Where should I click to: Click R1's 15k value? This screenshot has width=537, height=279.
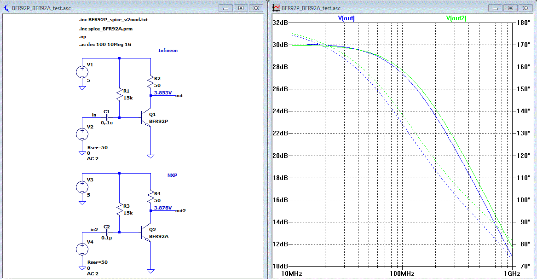coord(128,98)
